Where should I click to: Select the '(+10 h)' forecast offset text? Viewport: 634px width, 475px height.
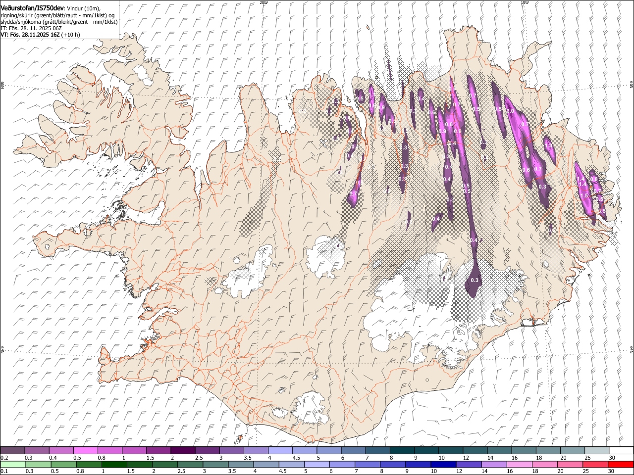point(70,35)
